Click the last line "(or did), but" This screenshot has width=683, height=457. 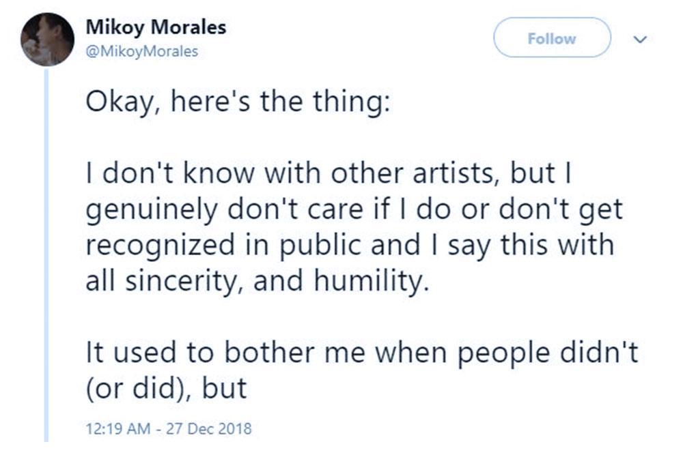[166, 387]
